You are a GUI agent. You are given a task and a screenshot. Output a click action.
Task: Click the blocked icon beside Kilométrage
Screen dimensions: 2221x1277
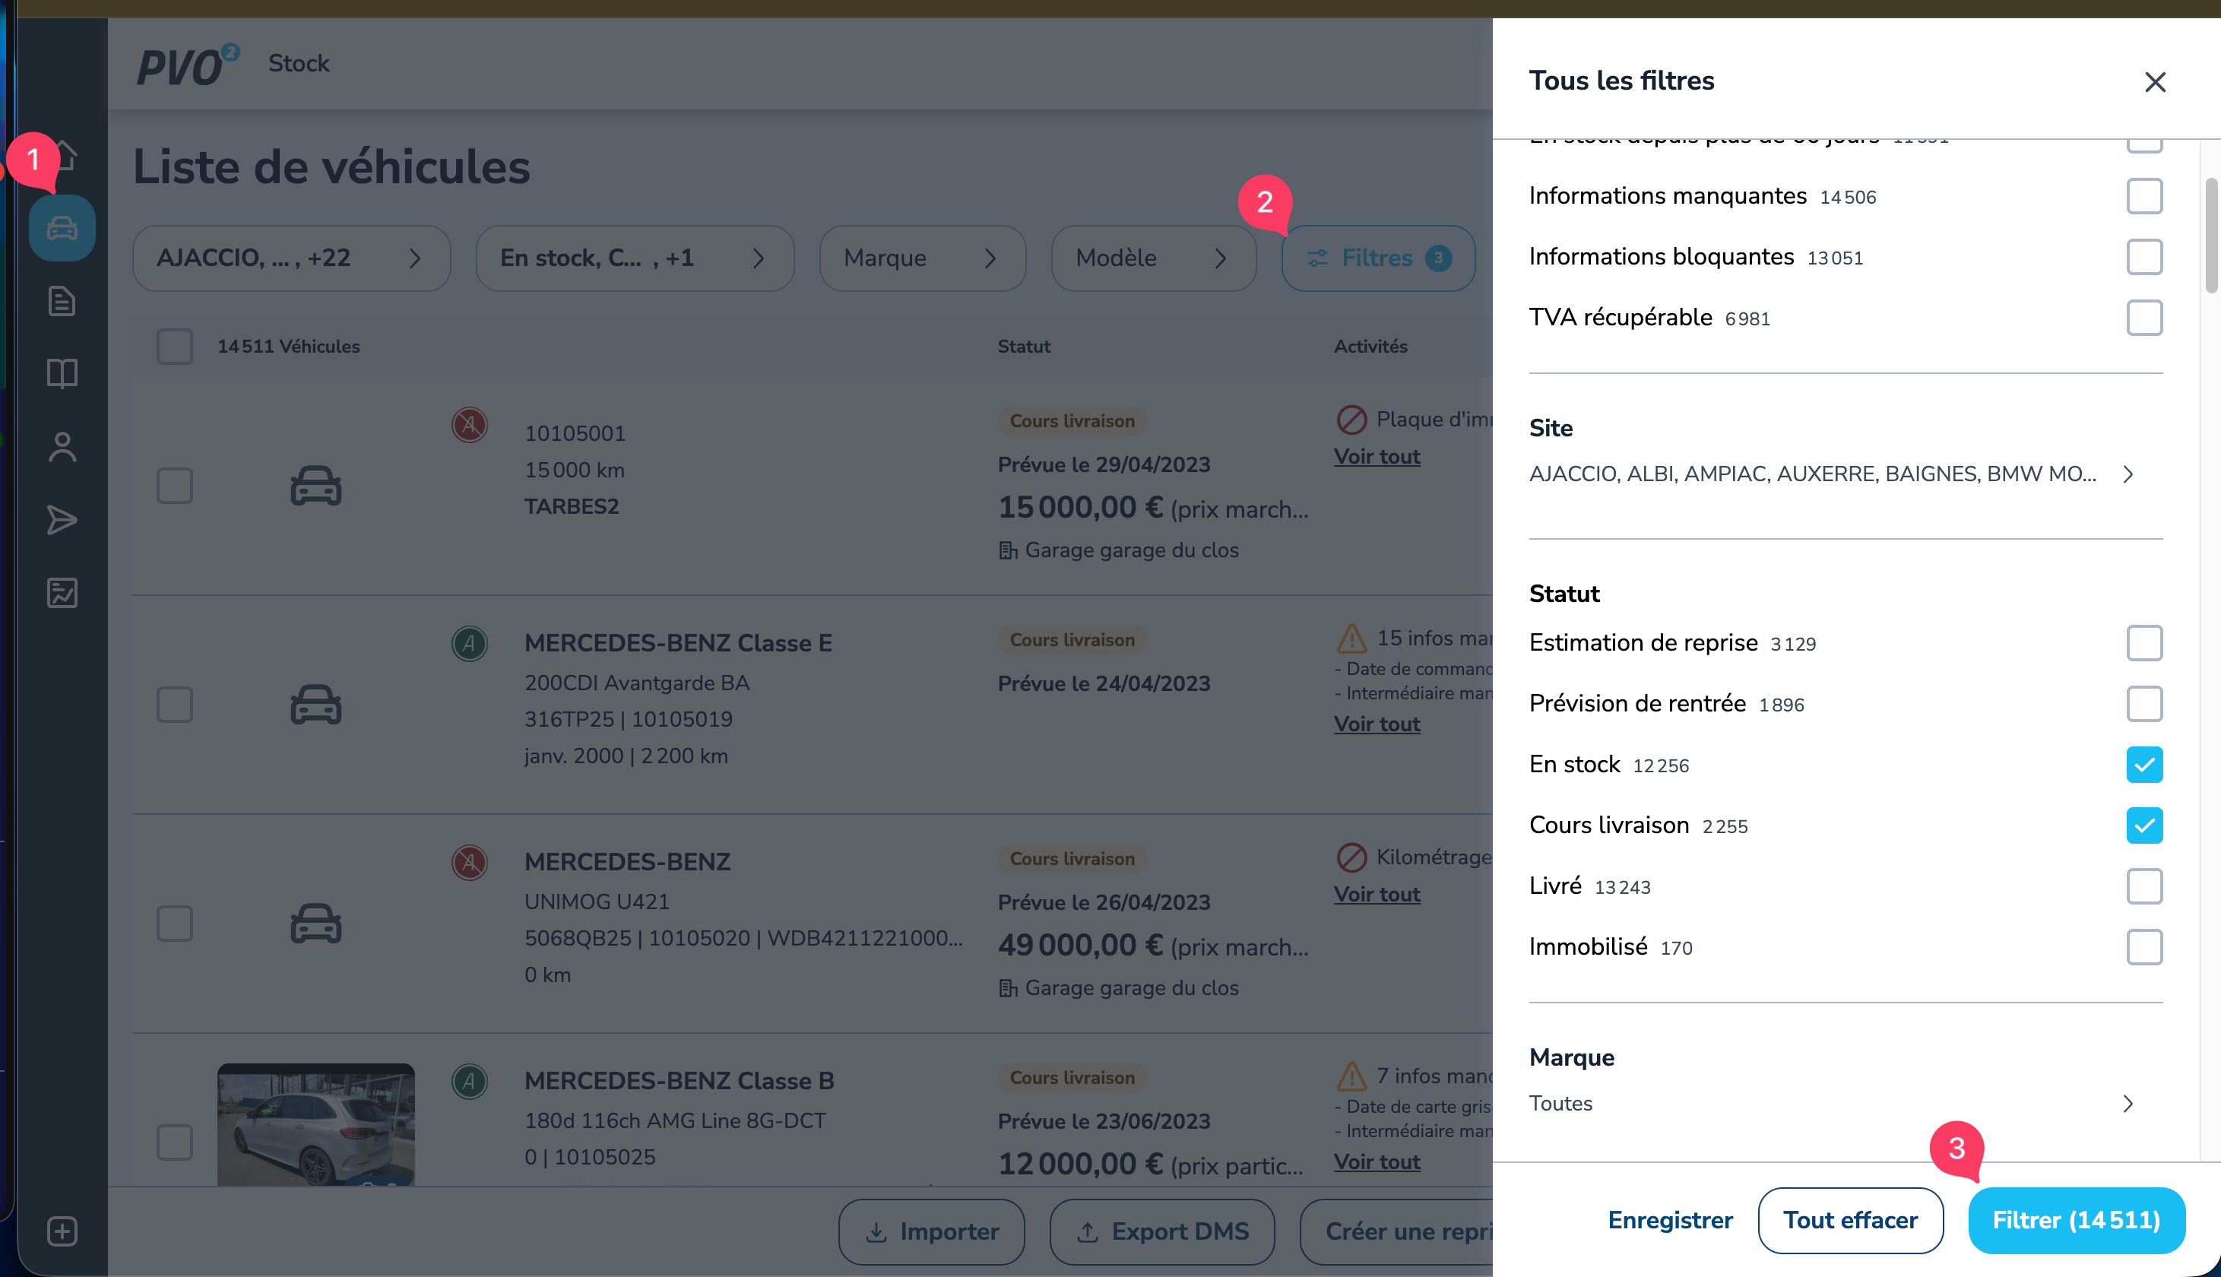click(x=1351, y=857)
